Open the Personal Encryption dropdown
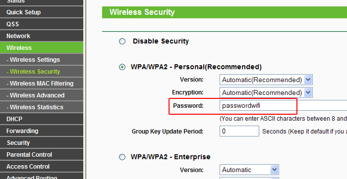 (x=266, y=92)
